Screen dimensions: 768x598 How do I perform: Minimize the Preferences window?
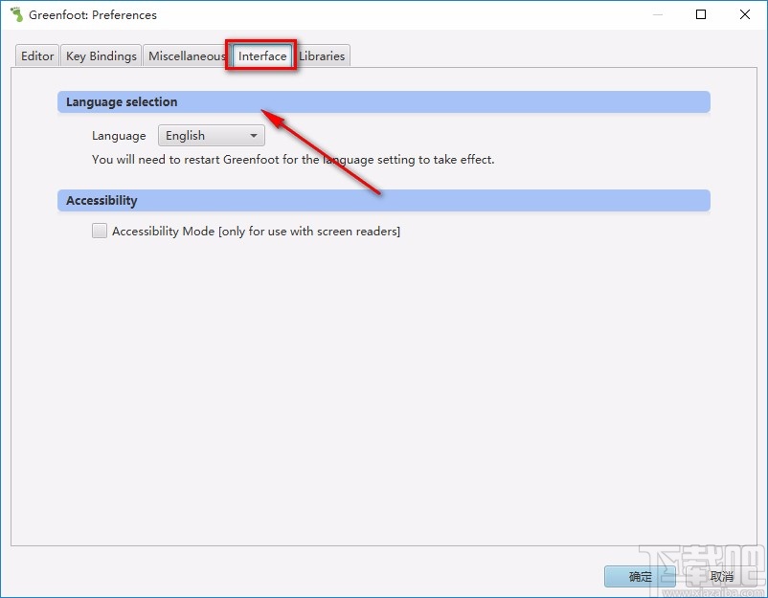point(657,14)
